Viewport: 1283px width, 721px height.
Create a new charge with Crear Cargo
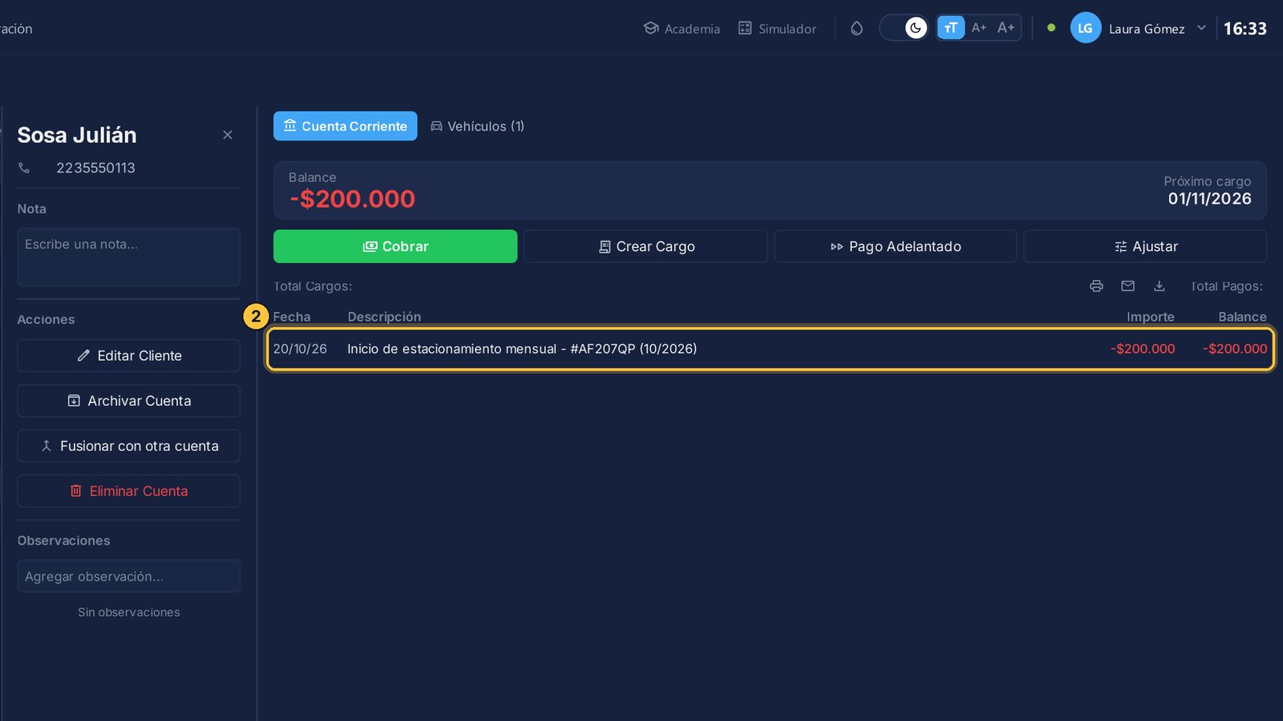(x=646, y=246)
